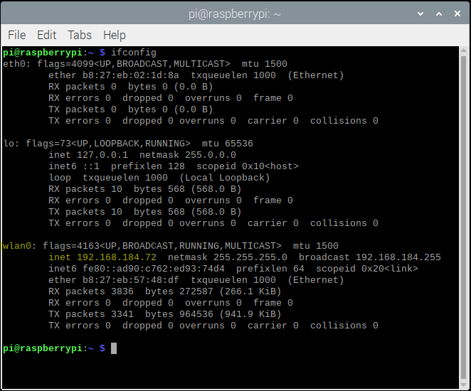Viewport: 471px width, 391px height.
Task: Click the eth0 interface name
Action: click(14, 64)
